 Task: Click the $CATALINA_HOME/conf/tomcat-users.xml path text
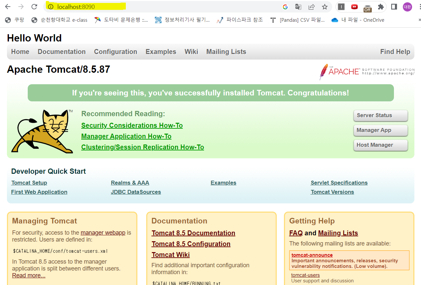pos(60,251)
